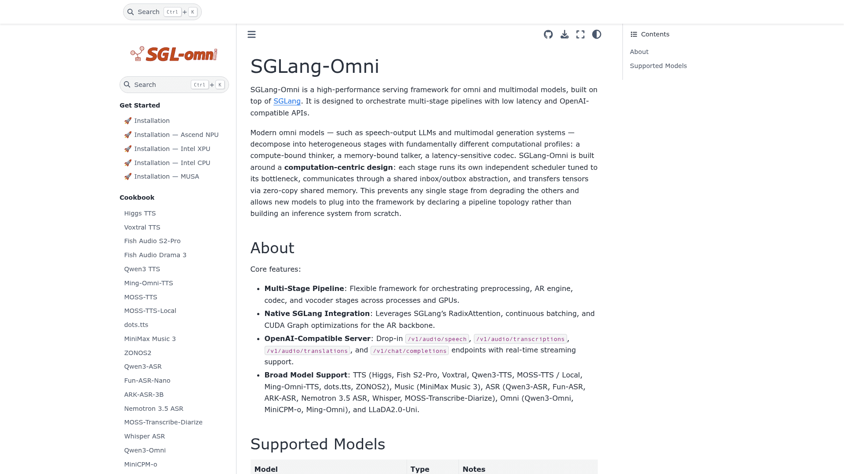Image resolution: width=844 pixels, height=474 pixels.
Task: Open the Installation page
Action: pyautogui.click(x=147, y=121)
